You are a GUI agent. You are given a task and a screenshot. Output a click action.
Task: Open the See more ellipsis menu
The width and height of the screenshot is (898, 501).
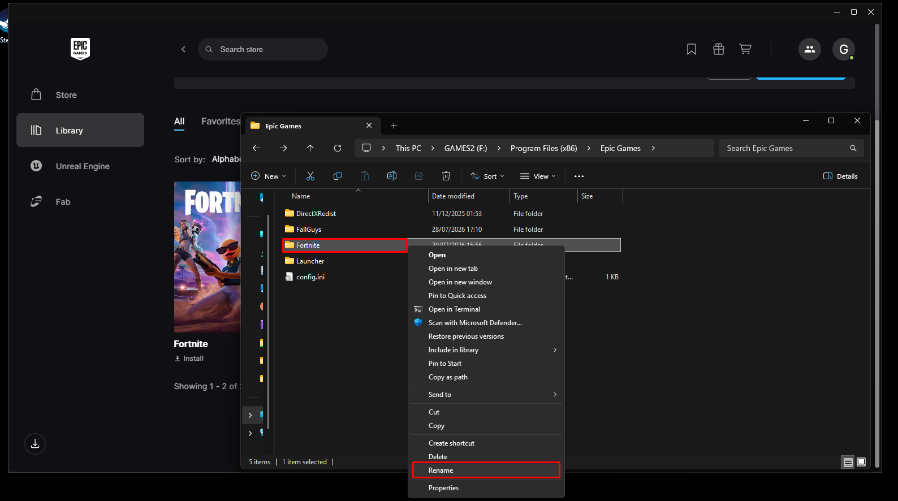579,176
